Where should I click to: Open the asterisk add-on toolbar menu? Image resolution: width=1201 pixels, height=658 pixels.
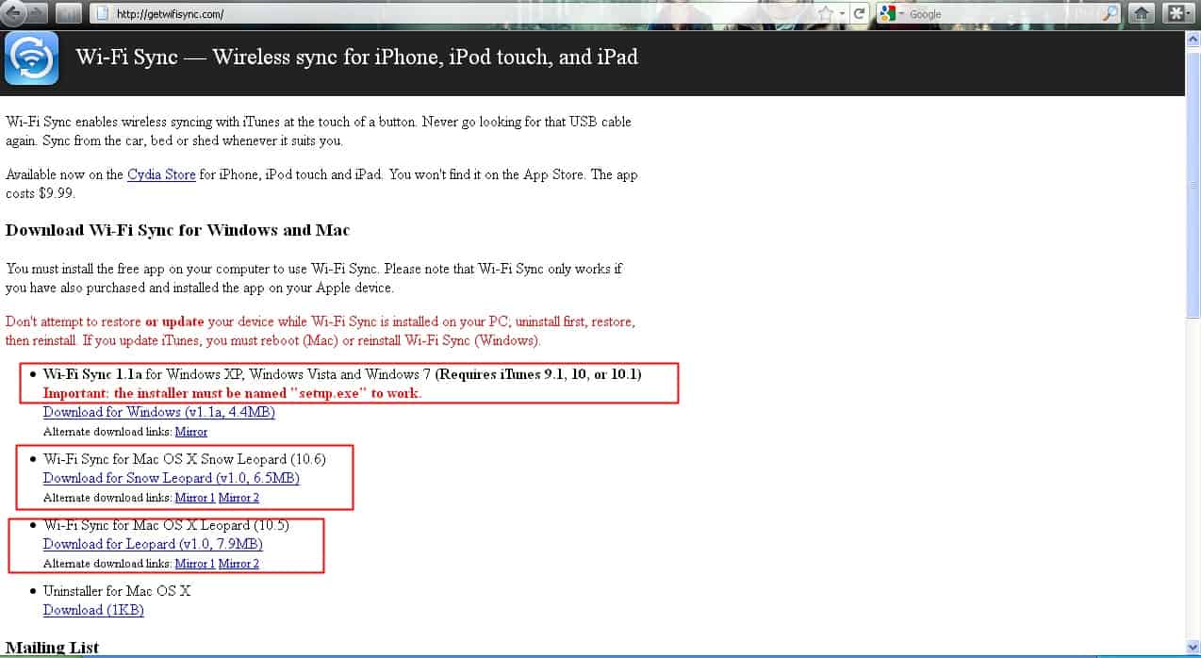coord(1178,13)
